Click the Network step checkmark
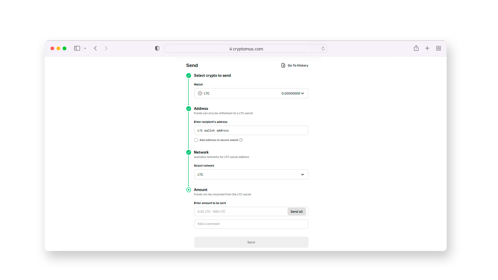 point(189,152)
